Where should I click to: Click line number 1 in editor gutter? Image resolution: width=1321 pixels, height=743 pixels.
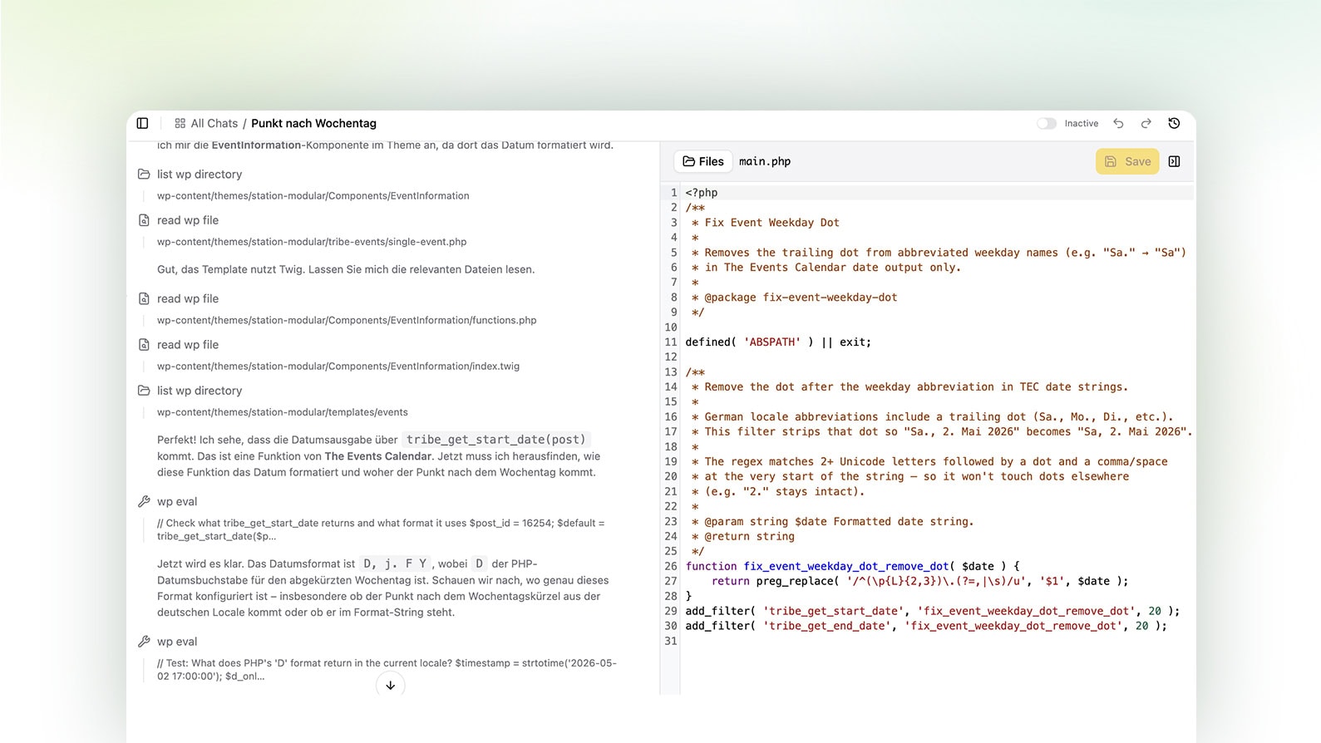673,192
